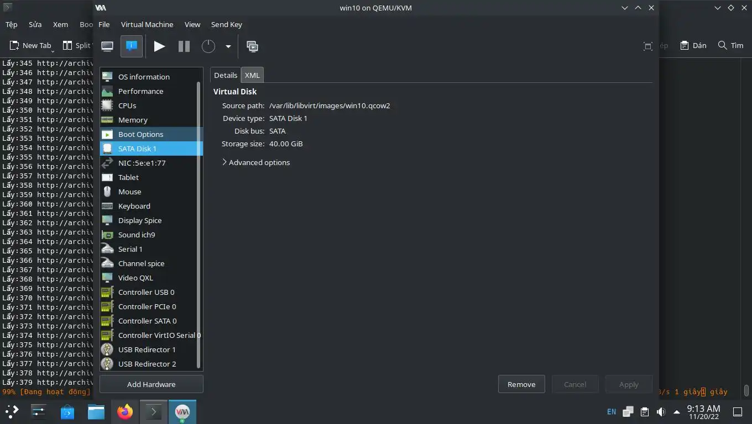Viewport: 752px width, 424px height.
Task: Select NIC :5e:e1:77 entry
Action: tap(151, 163)
